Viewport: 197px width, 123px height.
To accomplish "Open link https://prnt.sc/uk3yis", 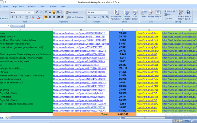I will [x=147, y=33].
